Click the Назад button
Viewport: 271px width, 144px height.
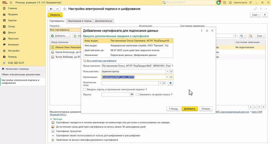(173, 109)
